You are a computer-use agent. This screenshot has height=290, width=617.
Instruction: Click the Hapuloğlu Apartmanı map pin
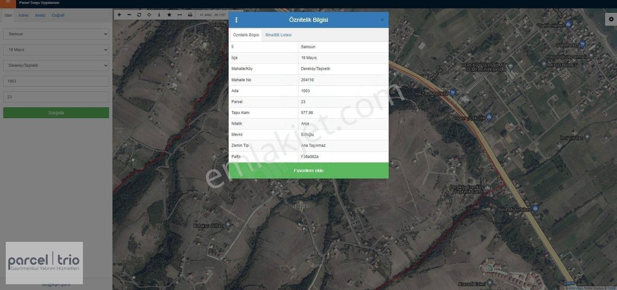point(591,56)
